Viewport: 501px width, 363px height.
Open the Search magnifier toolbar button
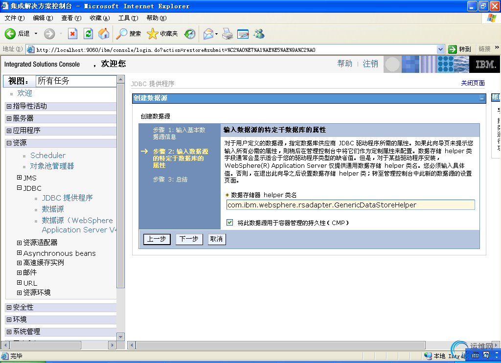point(129,34)
